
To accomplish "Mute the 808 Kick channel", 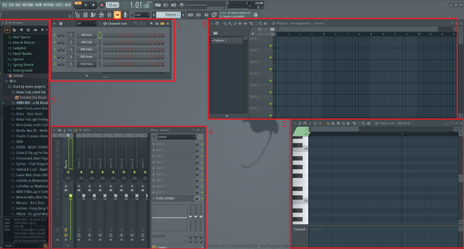I will [x=55, y=35].
